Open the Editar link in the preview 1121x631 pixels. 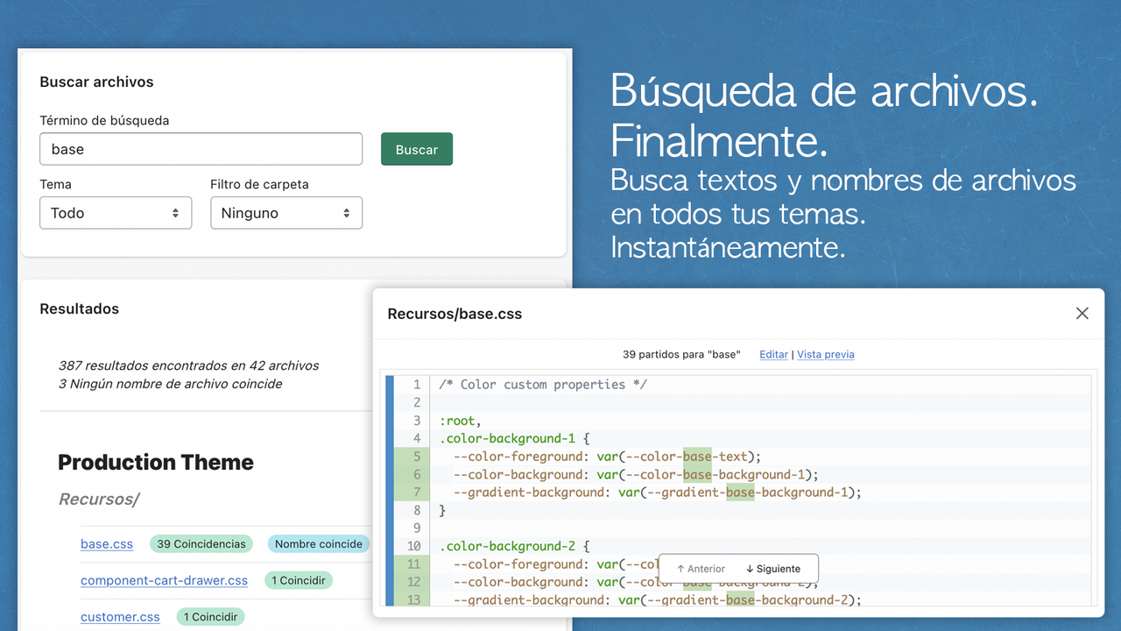[x=773, y=354]
